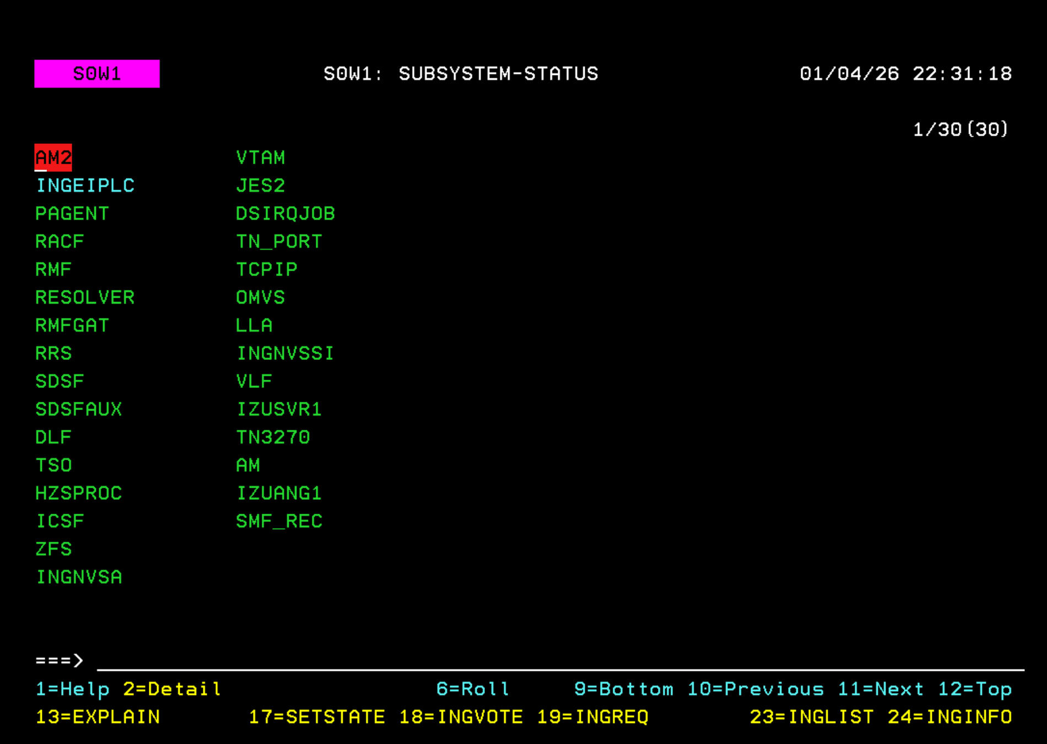Screen dimensions: 1047x744
Task: Click the 2=Detail function key label
Action: 172,689
